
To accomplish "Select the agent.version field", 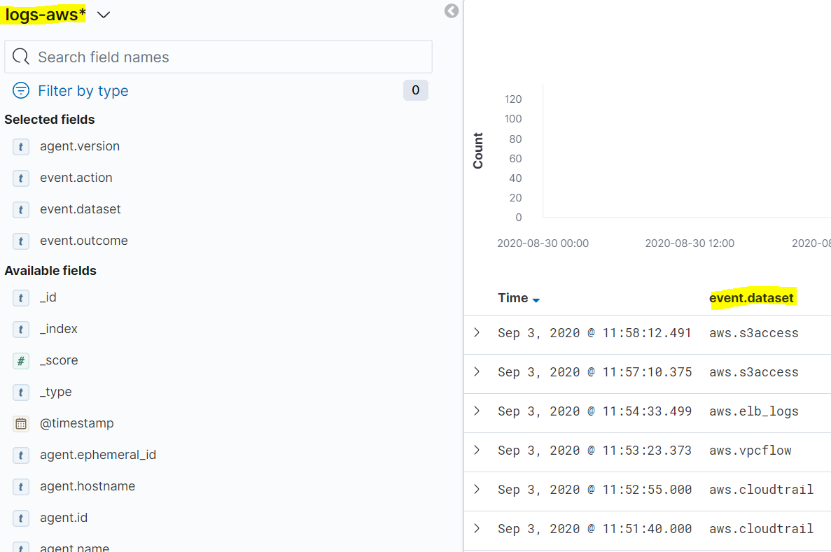I will [x=80, y=146].
